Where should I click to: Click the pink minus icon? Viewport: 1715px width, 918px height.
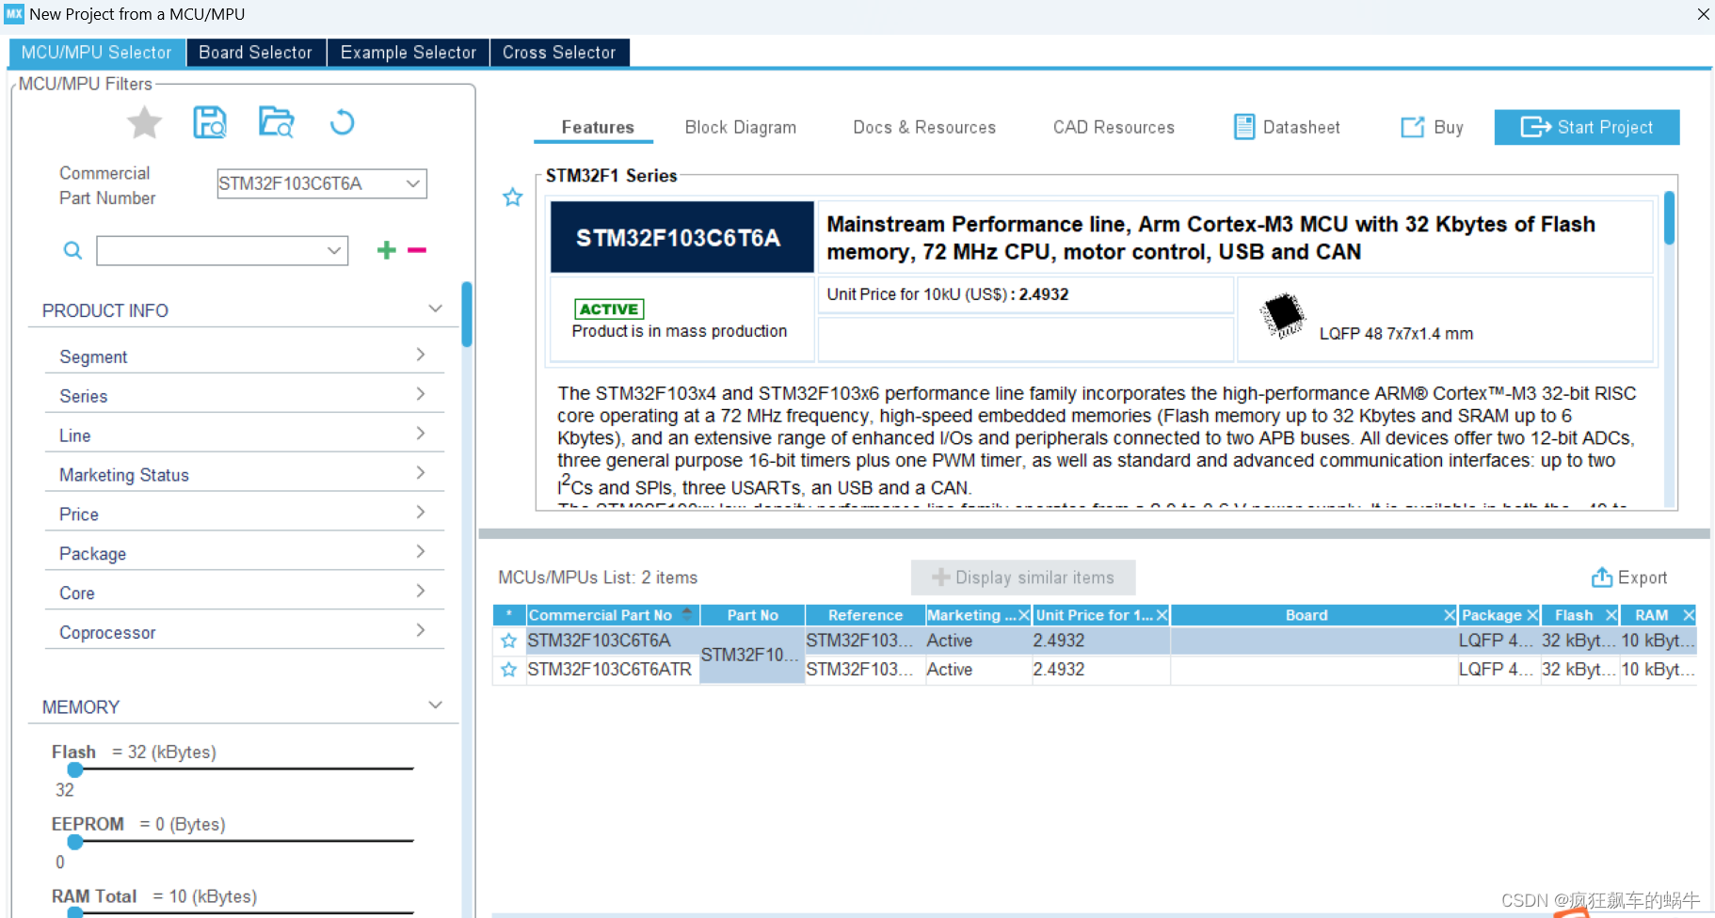point(417,249)
